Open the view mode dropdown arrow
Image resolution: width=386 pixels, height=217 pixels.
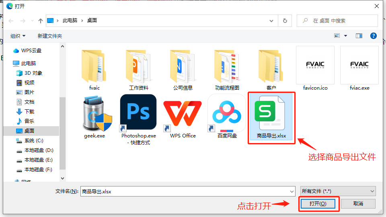click(x=345, y=36)
